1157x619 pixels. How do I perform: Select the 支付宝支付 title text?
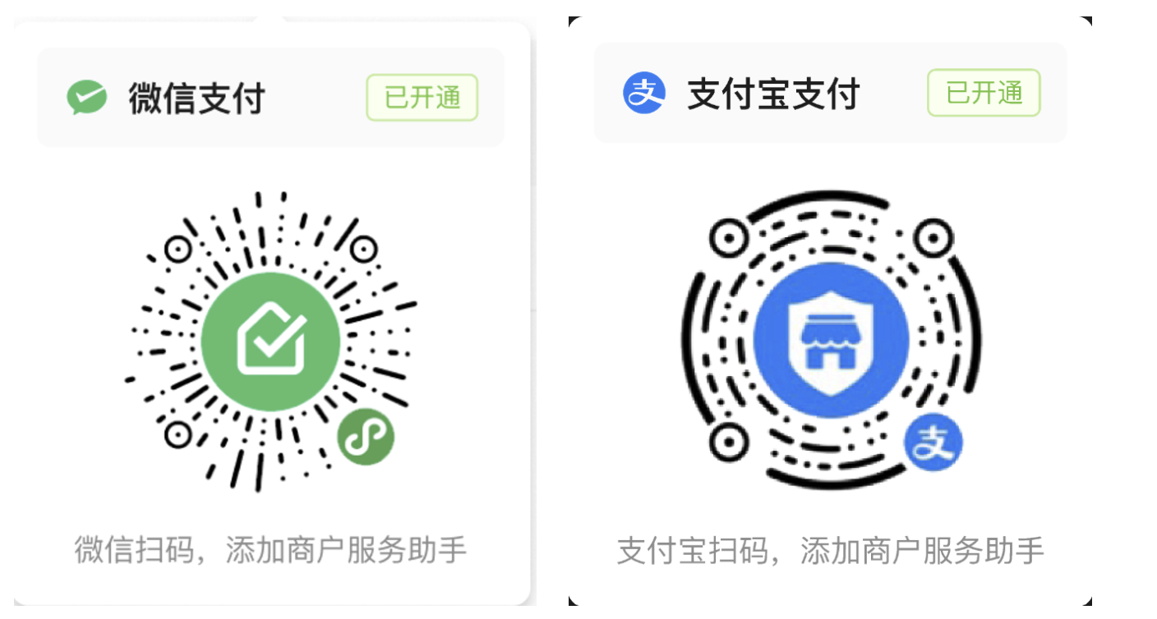pos(772,94)
